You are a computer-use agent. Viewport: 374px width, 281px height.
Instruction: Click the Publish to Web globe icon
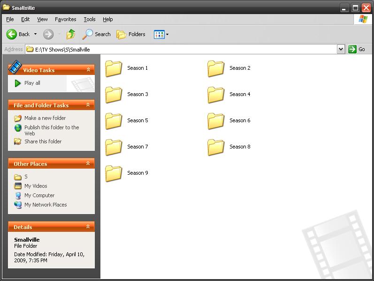click(18, 128)
